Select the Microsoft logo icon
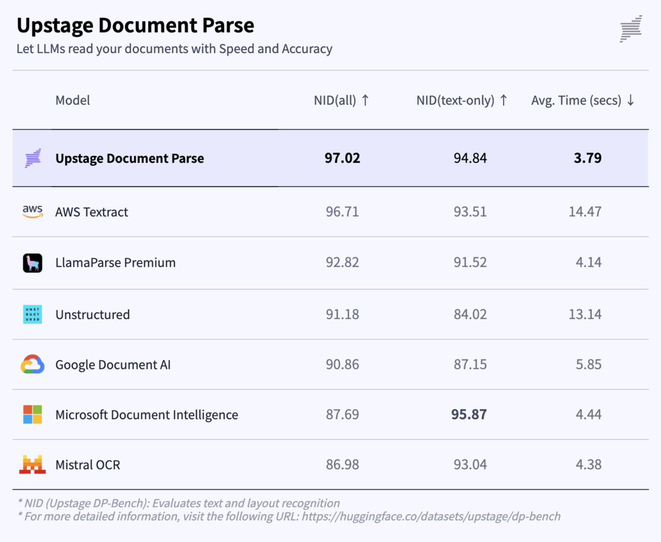The width and height of the screenshot is (661, 542). [x=32, y=414]
